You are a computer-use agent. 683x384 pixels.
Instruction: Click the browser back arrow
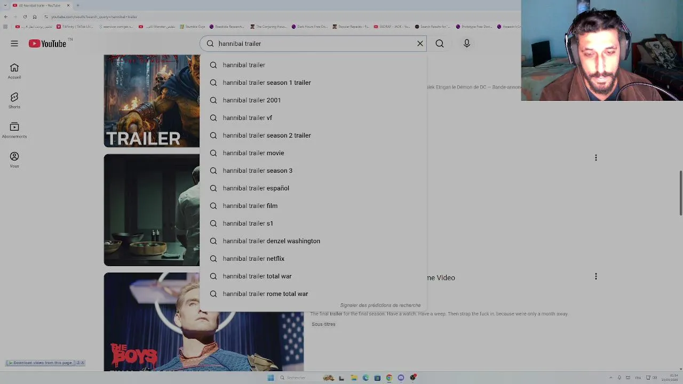point(6,17)
